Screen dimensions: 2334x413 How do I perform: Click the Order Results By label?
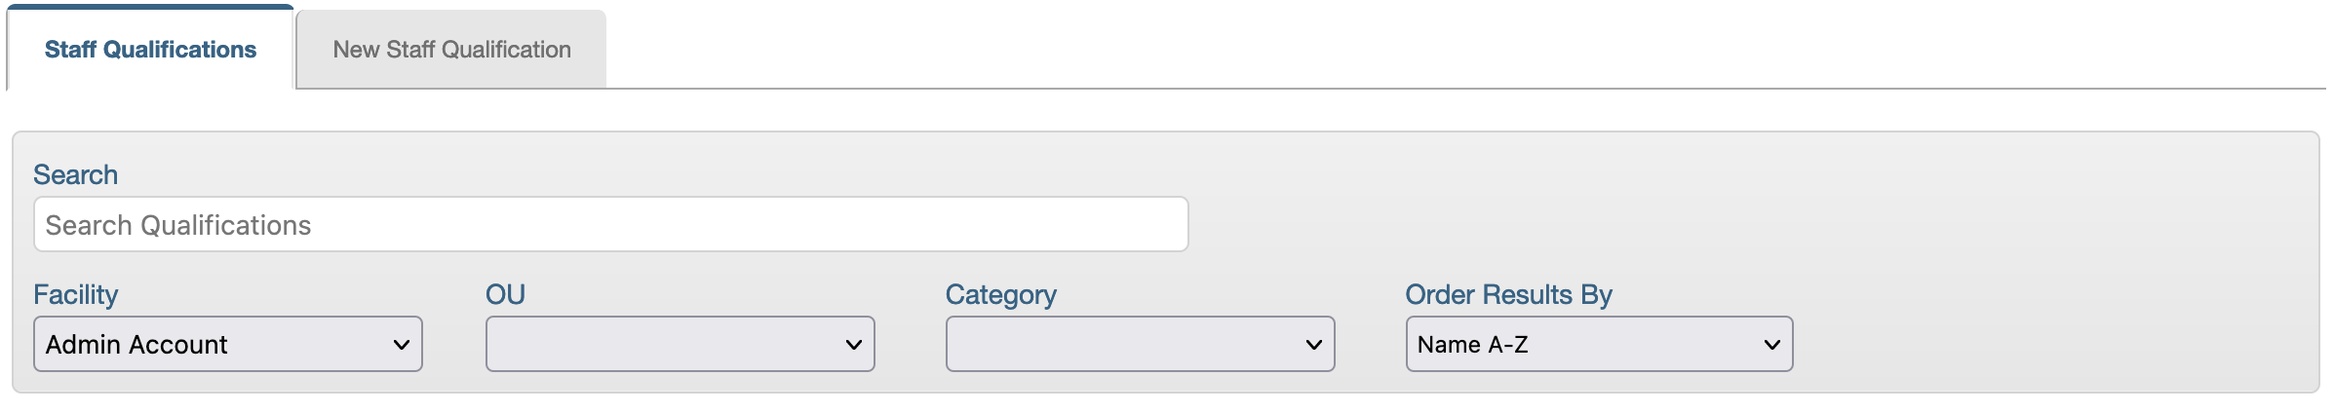[x=1508, y=294]
